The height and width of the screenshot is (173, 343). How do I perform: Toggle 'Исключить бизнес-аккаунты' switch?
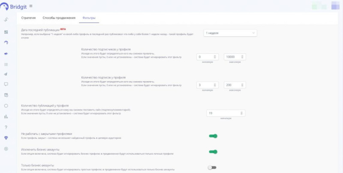click(213, 152)
